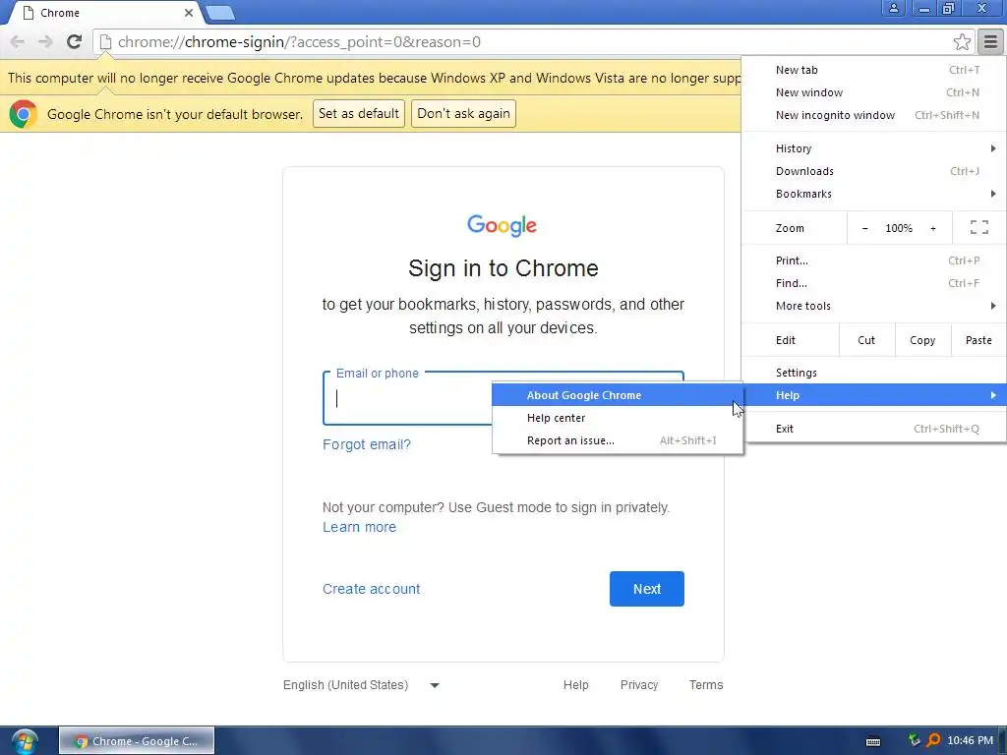Click Copy in the Edit row
Viewport: 1007px width, 755px height.
click(922, 340)
